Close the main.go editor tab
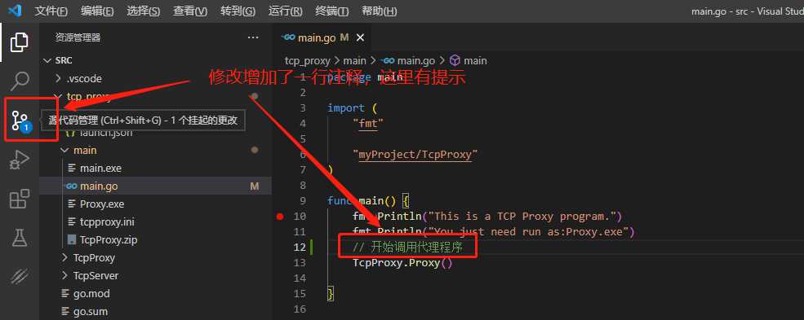The height and width of the screenshot is (320, 804). coord(360,37)
